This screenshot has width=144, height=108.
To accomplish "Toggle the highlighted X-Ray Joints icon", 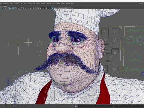I will click(x=37, y=8).
